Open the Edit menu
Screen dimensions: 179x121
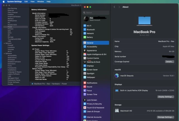26,2
